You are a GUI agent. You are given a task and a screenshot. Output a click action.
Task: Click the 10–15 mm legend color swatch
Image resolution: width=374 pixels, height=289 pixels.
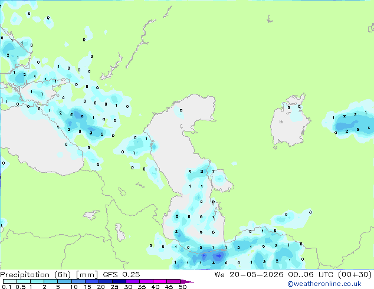78,281
